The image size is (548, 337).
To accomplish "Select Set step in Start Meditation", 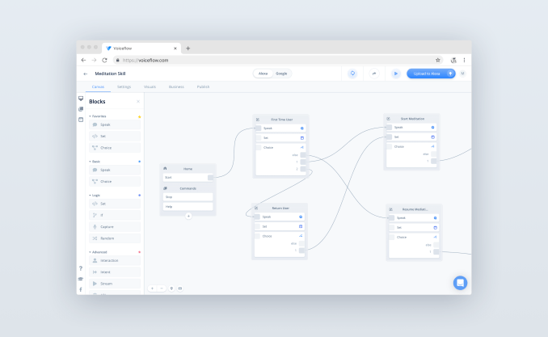I will tap(411, 137).
